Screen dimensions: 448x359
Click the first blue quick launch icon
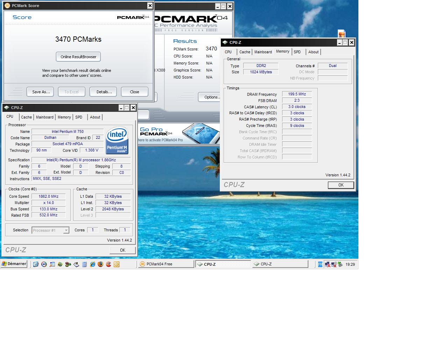(36, 264)
